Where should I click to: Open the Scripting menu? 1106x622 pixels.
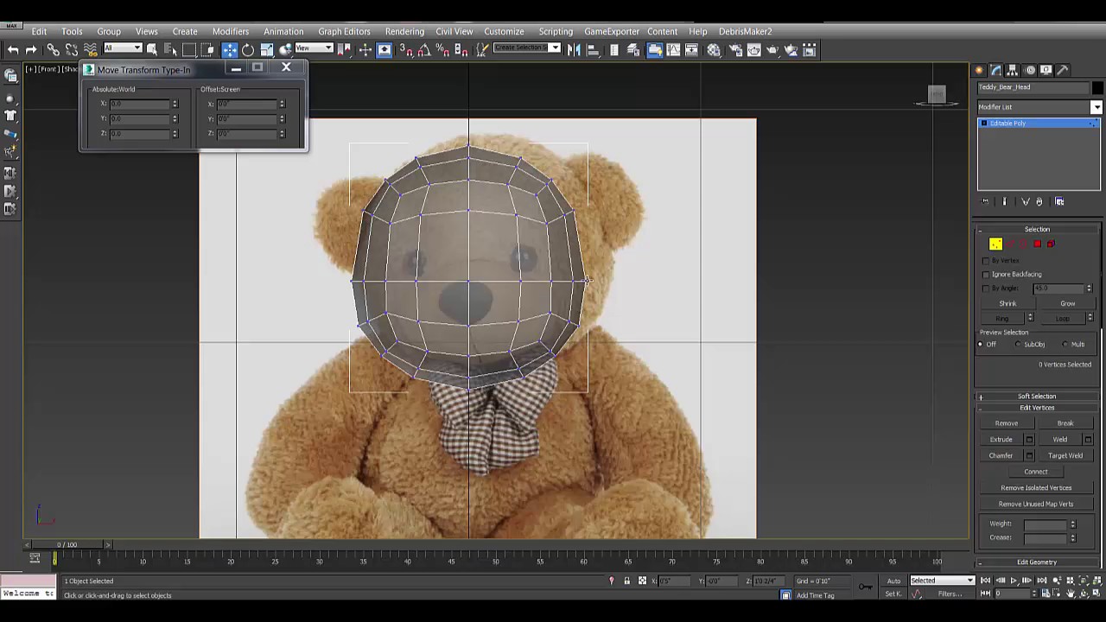point(556,31)
